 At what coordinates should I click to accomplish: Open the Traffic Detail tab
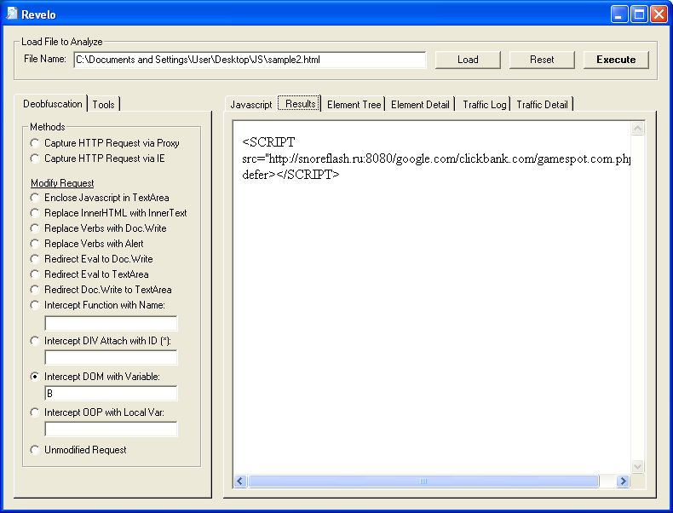542,105
